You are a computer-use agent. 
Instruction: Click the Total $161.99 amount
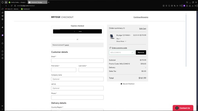click(142, 78)
